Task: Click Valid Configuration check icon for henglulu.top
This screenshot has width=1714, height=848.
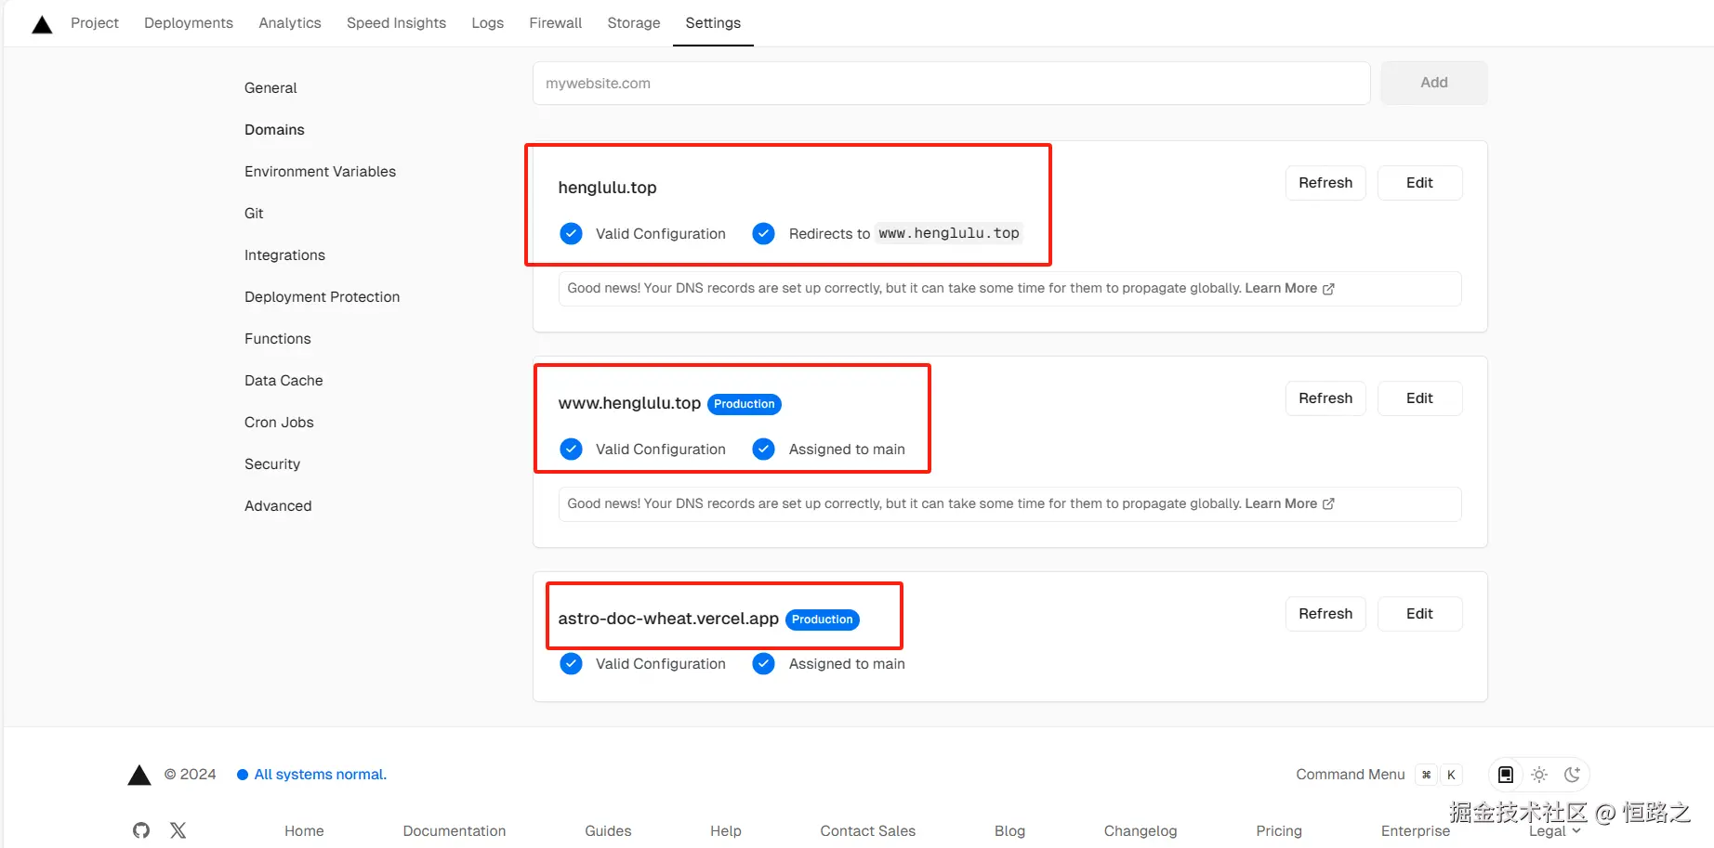Action: click(x=572, y=233)
